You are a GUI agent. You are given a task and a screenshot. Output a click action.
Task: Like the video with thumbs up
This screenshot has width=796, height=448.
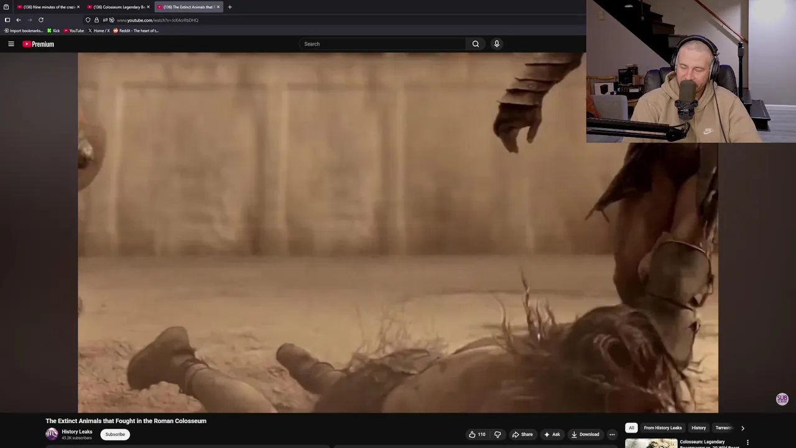[x=477, y=434]
